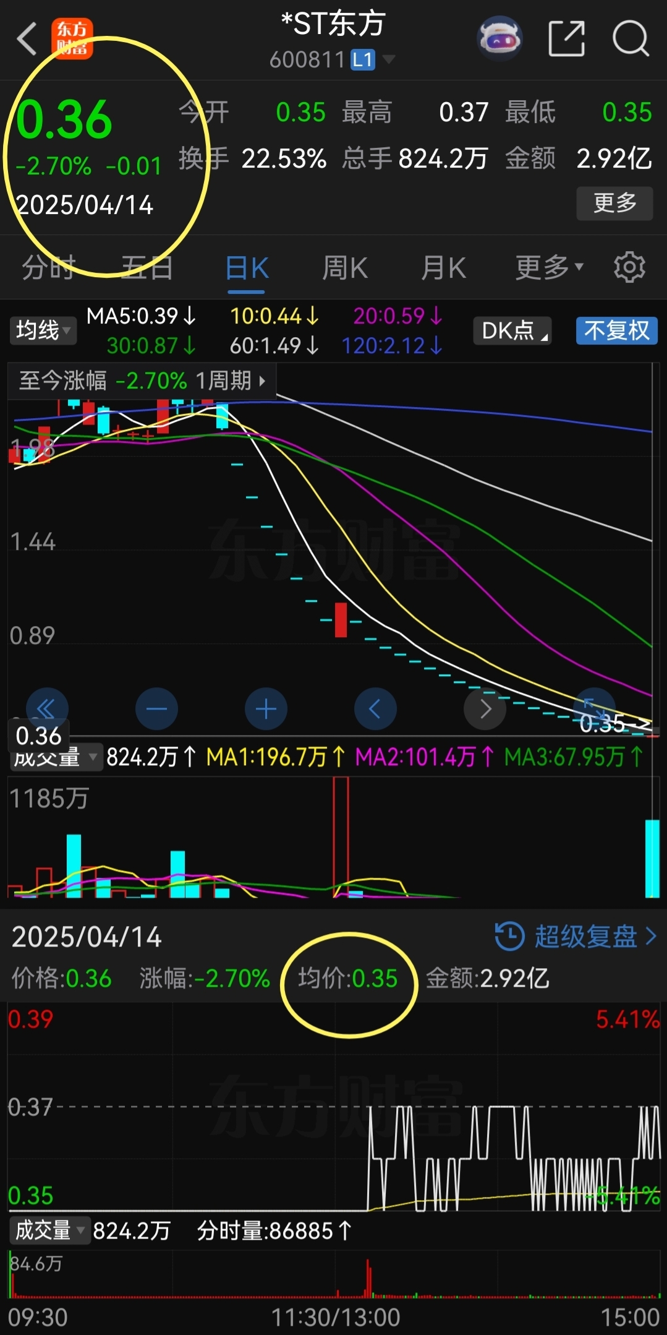The image size is (667, 1335).
Task: Open search with magnifier icon
Action: coord(631,38)
